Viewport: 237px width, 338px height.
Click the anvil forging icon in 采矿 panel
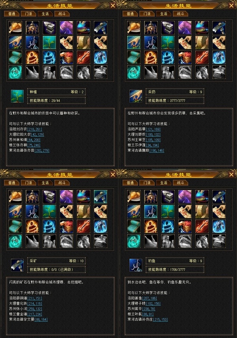[49, 196]
